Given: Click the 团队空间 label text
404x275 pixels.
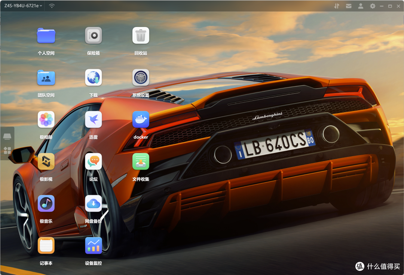Looking at the screenshot, I should point(46,95).
